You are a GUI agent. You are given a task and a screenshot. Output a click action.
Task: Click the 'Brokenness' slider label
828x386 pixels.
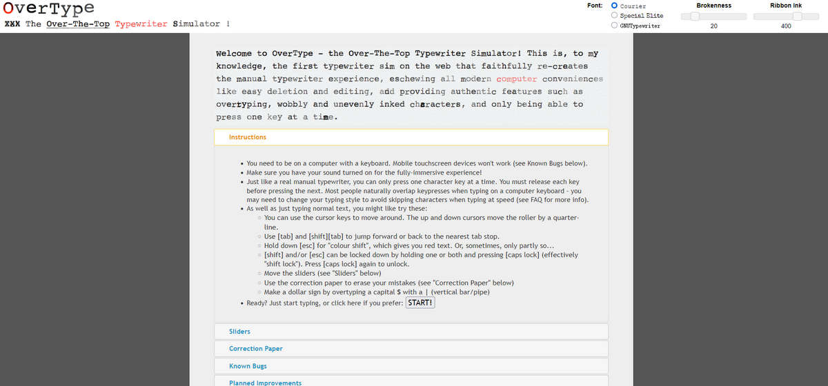pyautogui.click(x=714, y=6)
